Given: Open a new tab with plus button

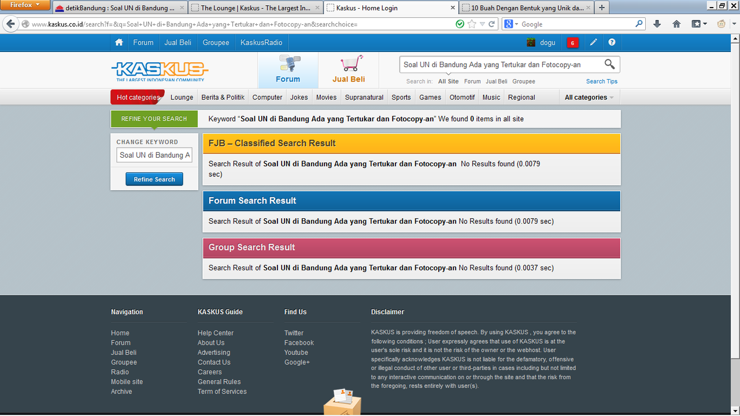Looking at the screenshot, I should pyautogui.click(x=602, y=8).
